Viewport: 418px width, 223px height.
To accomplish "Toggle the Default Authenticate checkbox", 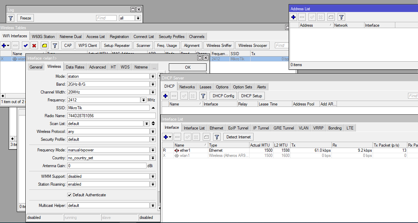I will [x=69, y=195].
